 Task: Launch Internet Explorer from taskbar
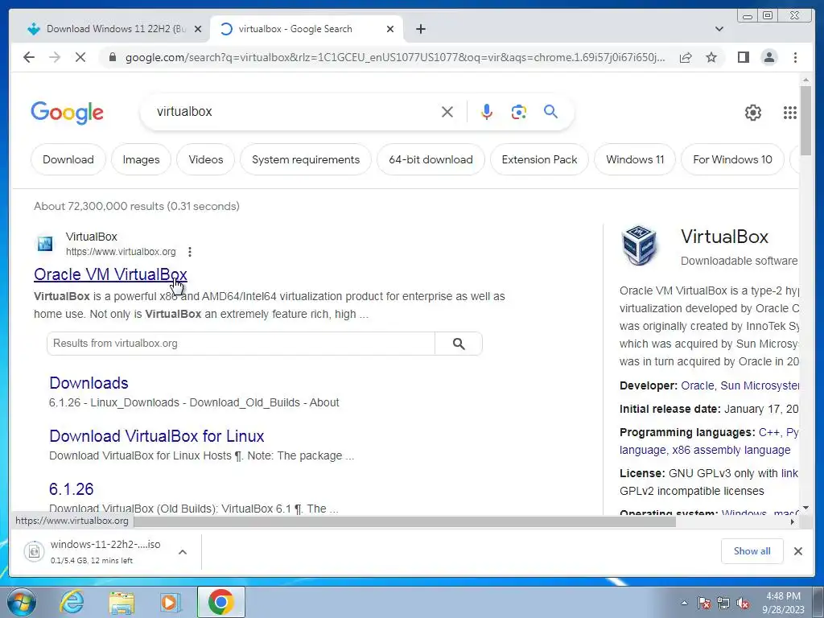point(72,602)
